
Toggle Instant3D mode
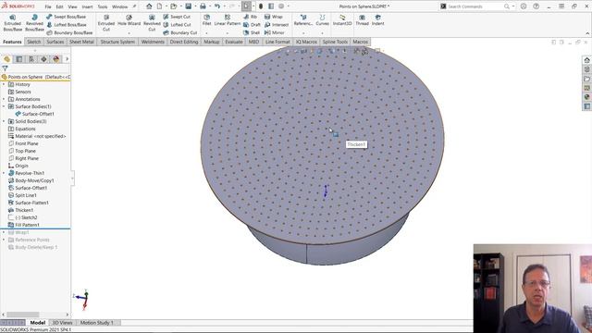(342, 20)
